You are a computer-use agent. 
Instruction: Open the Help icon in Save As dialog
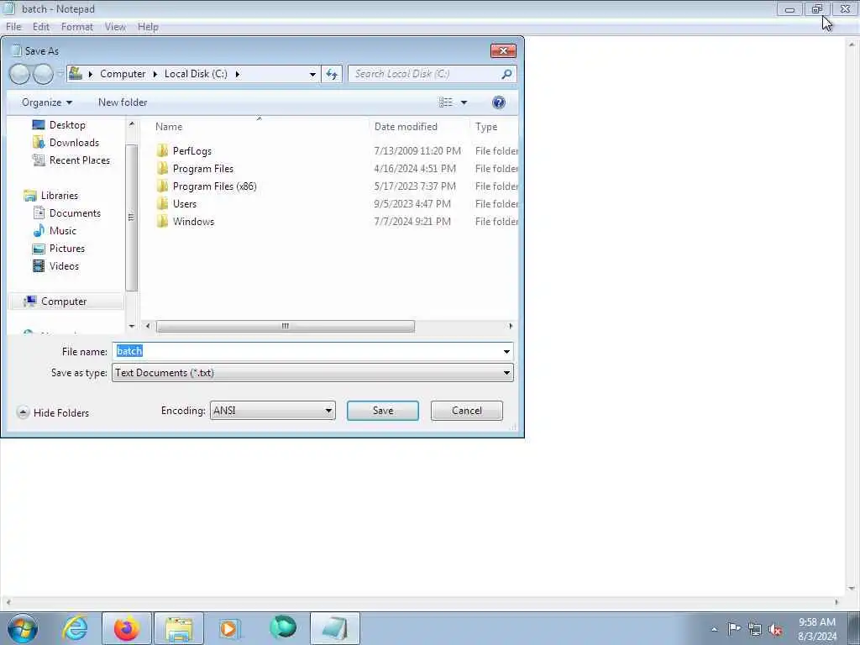point(499,102)
